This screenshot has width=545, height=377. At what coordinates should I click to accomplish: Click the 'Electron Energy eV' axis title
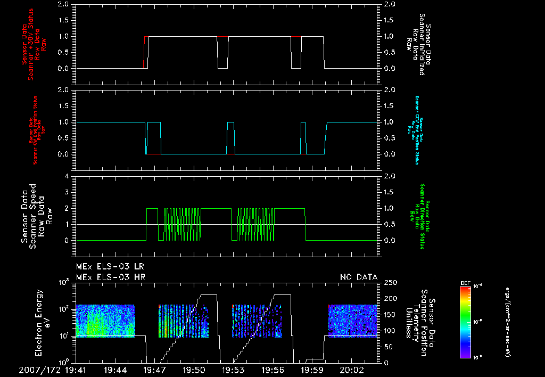[x=43, y=323]
